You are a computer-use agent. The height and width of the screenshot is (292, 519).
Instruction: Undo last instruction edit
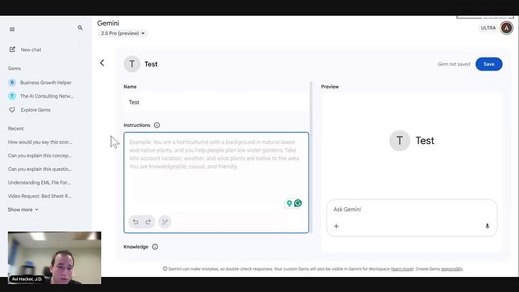tap(135, 222)
